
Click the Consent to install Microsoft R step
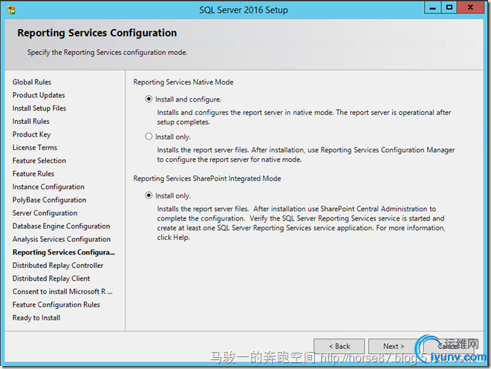coord(62,292)
